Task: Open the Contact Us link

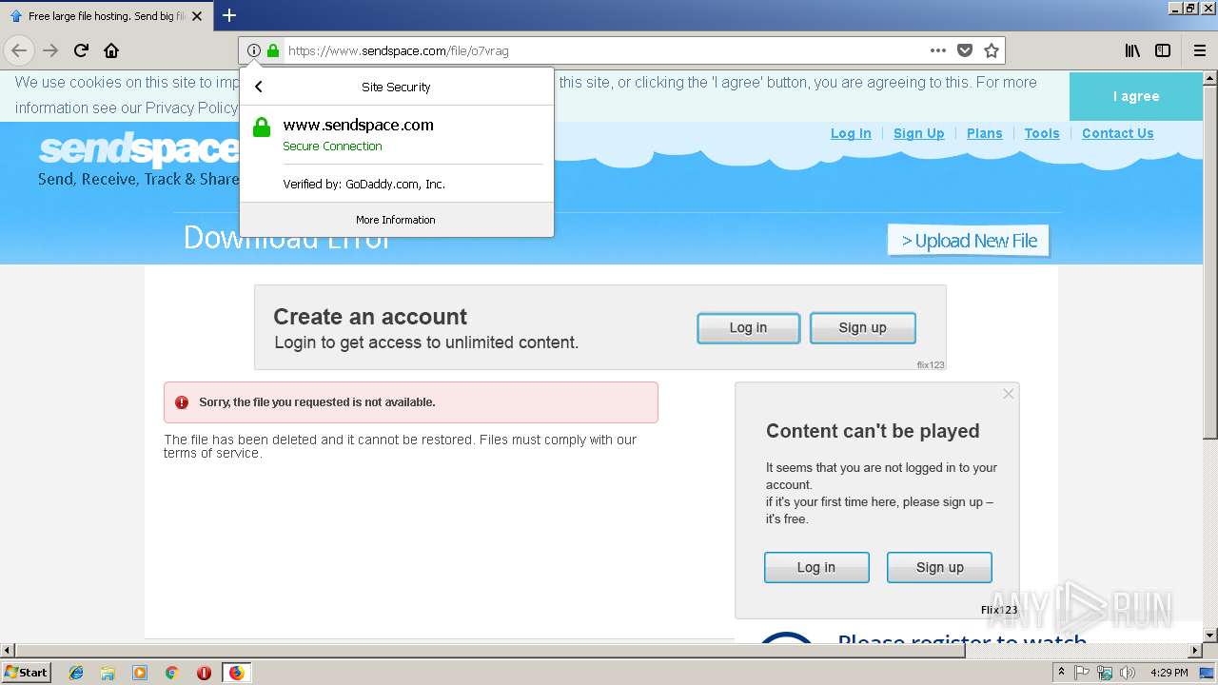Action: pos(1118,133)
